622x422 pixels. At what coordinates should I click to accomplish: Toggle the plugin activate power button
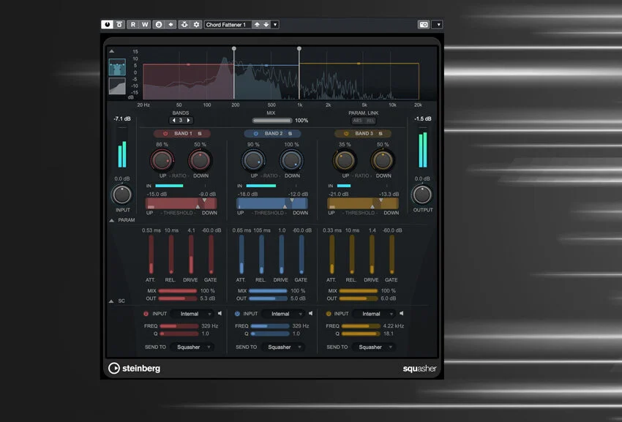tap(107, 25)
